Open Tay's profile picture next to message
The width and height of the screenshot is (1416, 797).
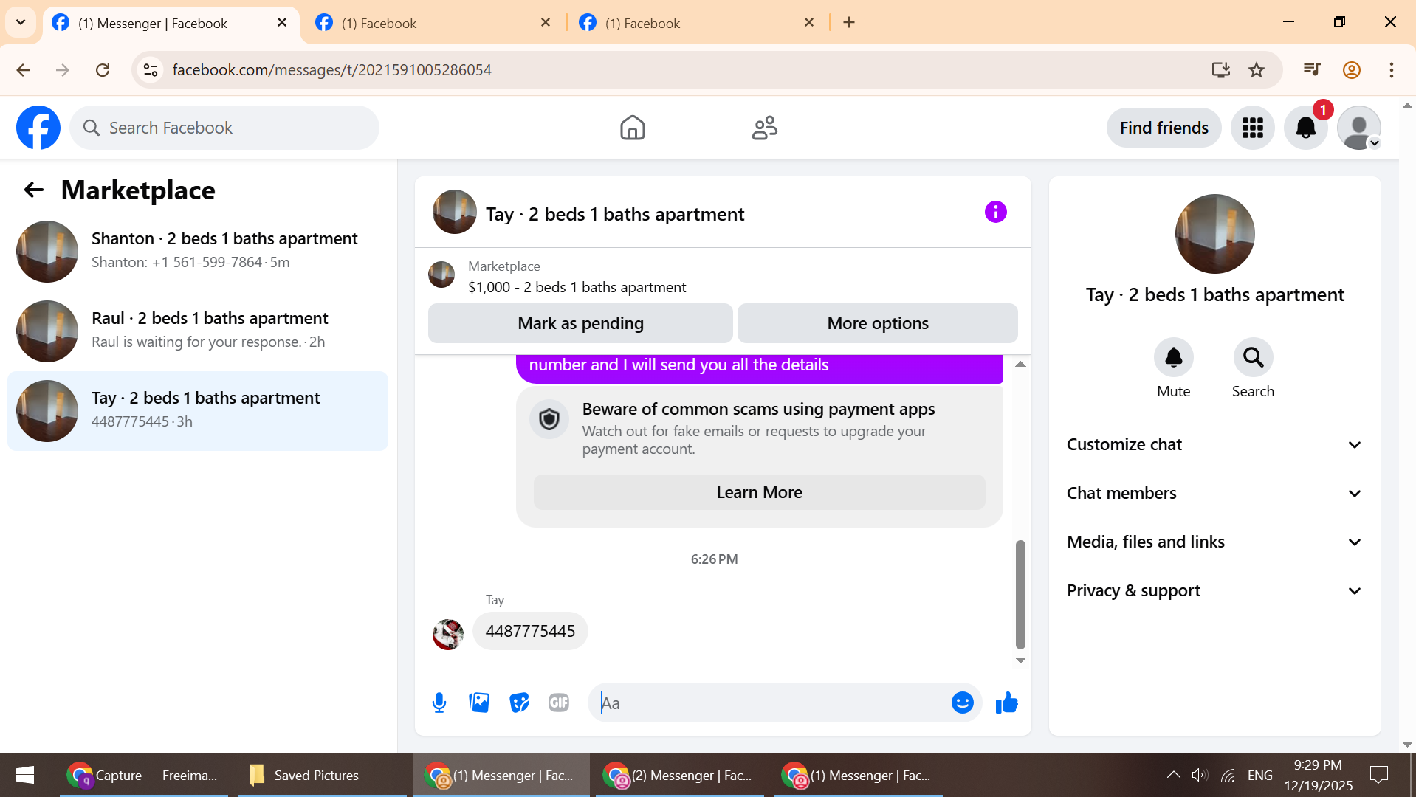pyautogui.click(x=447, y=635)
